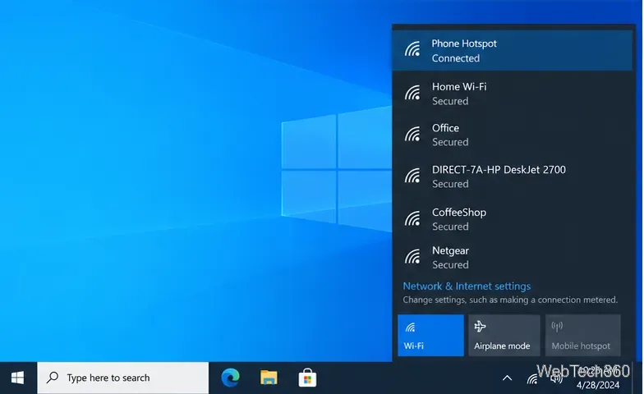Select DIRECT-7A-HP DeskJet 2700 network

click(x=513, y=176)
